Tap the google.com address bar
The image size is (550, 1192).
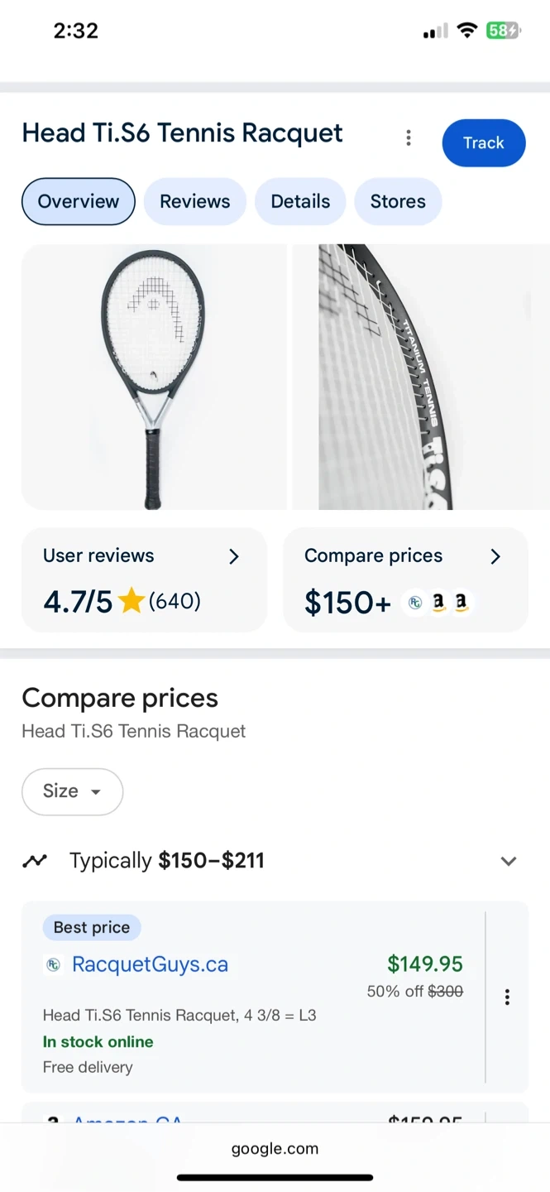point(275,1148)
